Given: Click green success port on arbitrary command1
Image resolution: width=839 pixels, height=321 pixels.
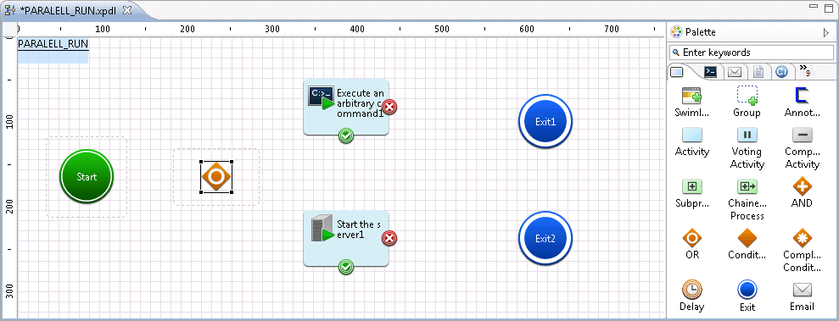Looking at the screenshot, I should coord(346,136).
